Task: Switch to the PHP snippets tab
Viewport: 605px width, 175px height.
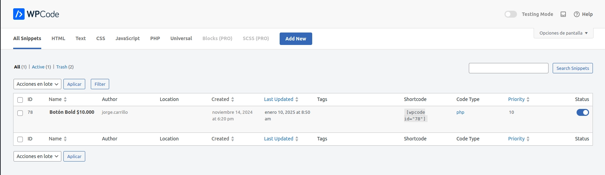Action: (x=155, y=38)
